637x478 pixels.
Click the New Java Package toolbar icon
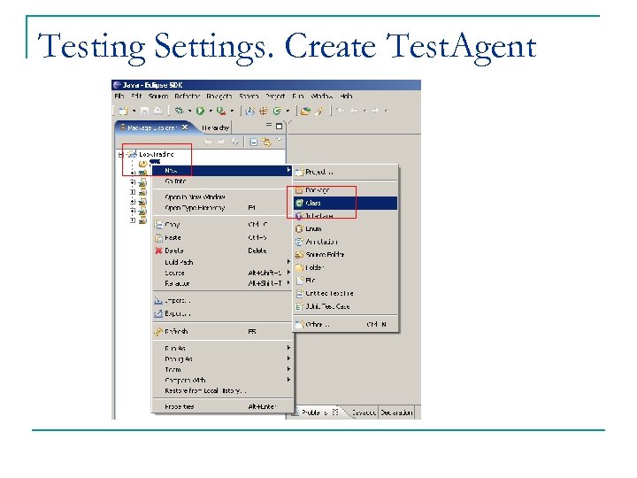click(x=264, y=111)
